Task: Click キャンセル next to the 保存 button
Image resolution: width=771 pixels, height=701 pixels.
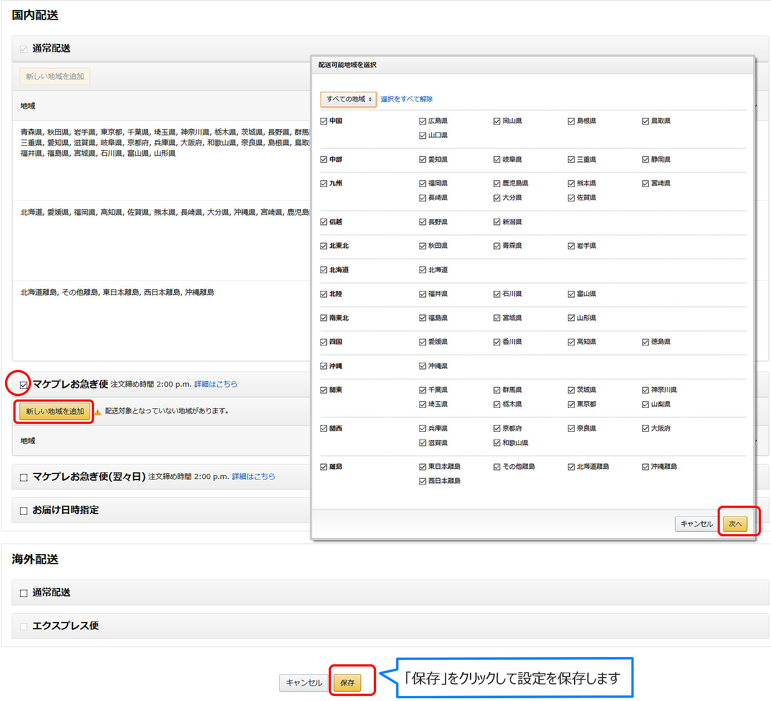Action: (304, 683)
